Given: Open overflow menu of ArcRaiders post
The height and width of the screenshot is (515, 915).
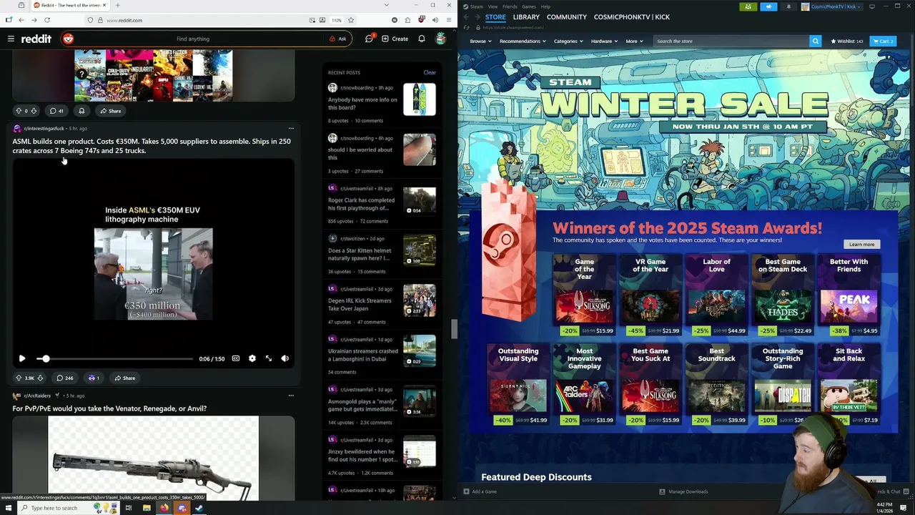Looking at the screenshot, I should coord(290,395).
